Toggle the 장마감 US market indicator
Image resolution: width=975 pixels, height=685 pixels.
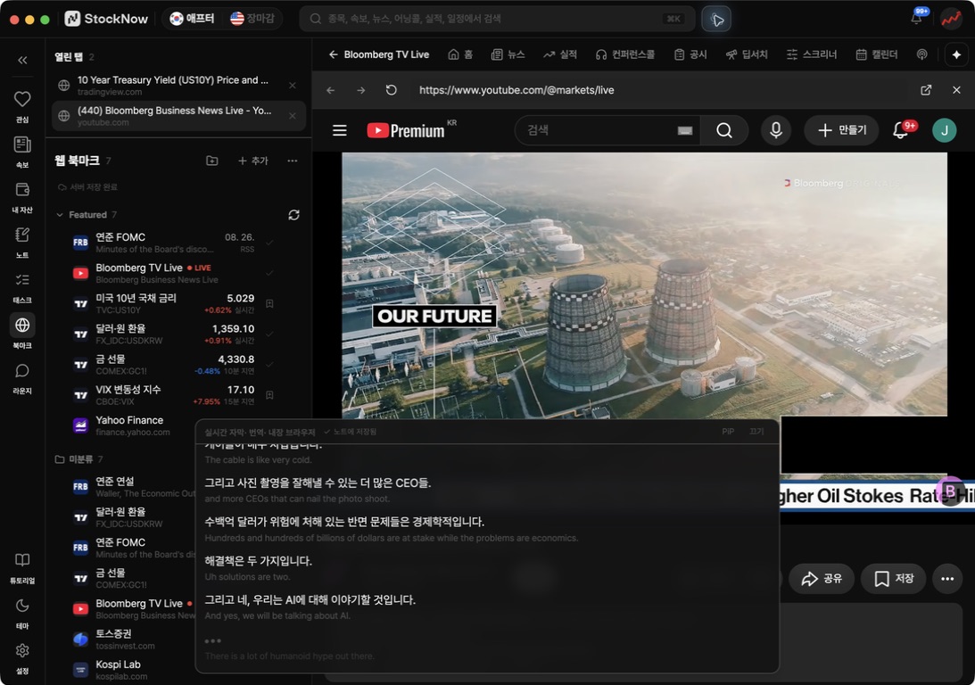tap(252, 19)
